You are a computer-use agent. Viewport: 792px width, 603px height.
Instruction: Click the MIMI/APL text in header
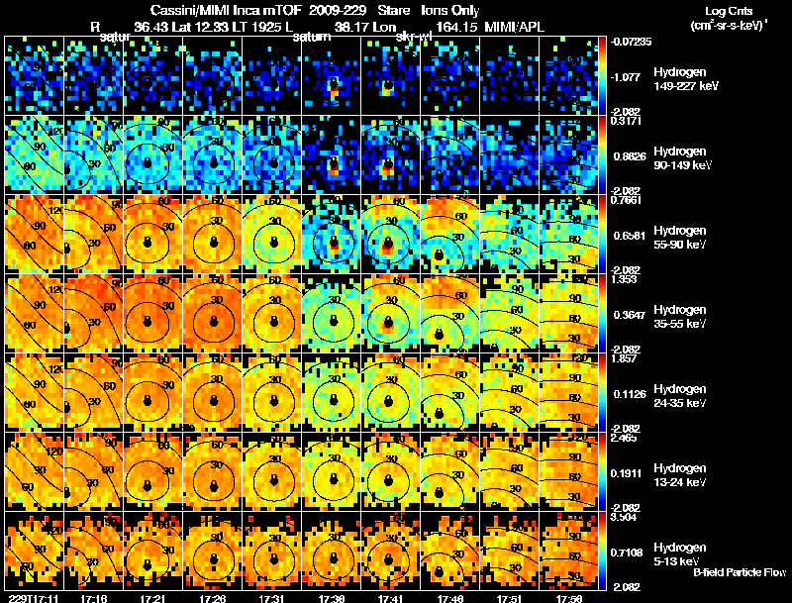coord(514,27)
